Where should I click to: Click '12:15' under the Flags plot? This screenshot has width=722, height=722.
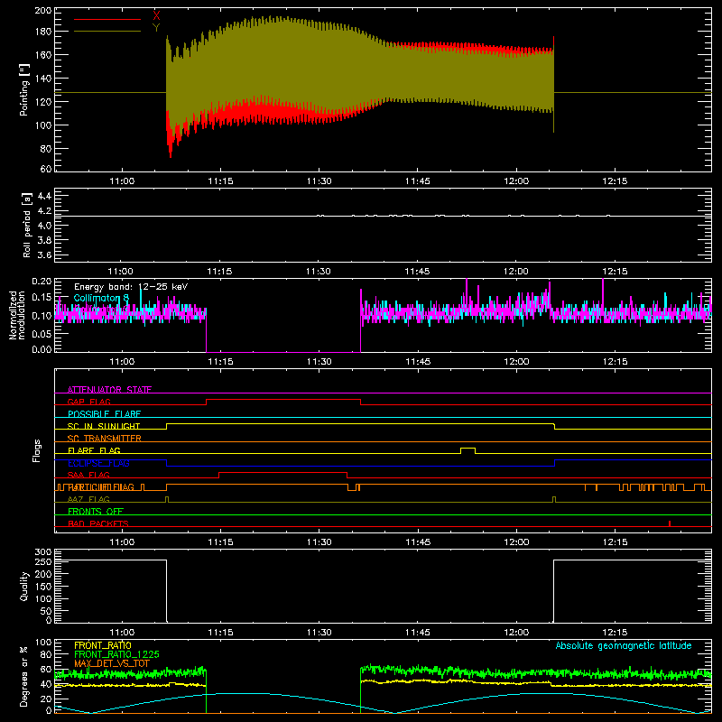coord(615,542)
